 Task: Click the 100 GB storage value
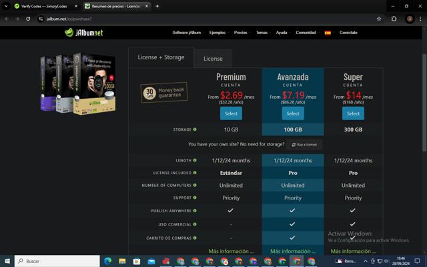pyautogui.click(x=293, y=129)
